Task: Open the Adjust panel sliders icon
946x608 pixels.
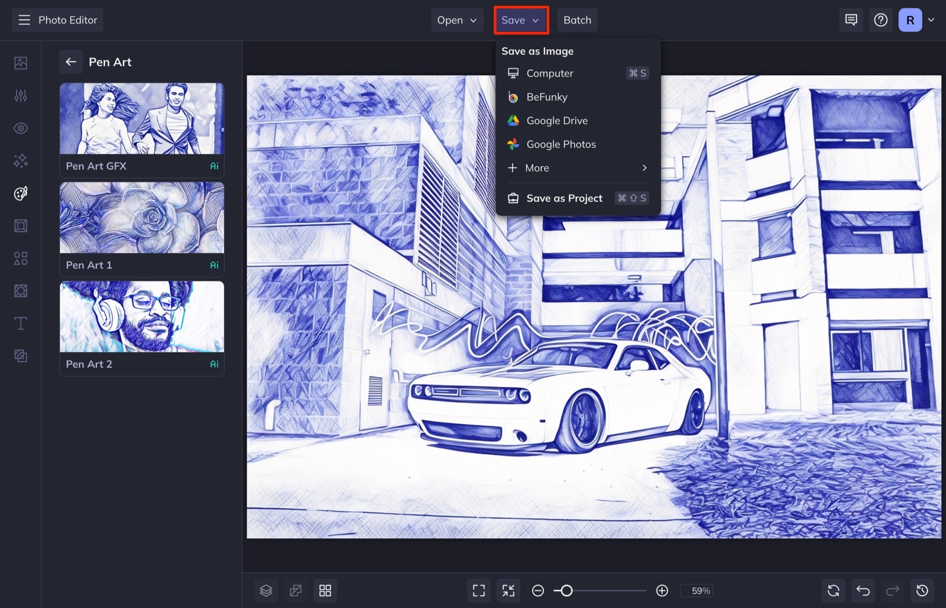Action: point(20,95)
